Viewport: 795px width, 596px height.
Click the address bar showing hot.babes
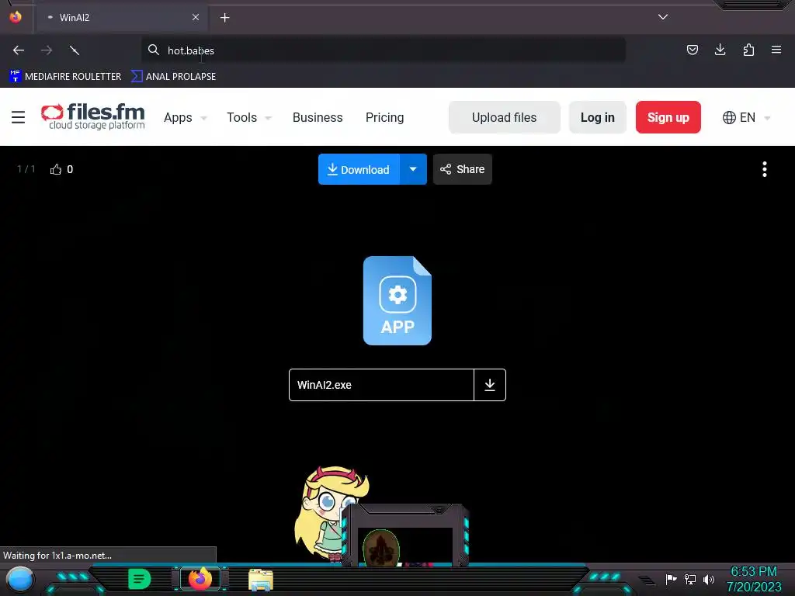[x=383, y=50]
